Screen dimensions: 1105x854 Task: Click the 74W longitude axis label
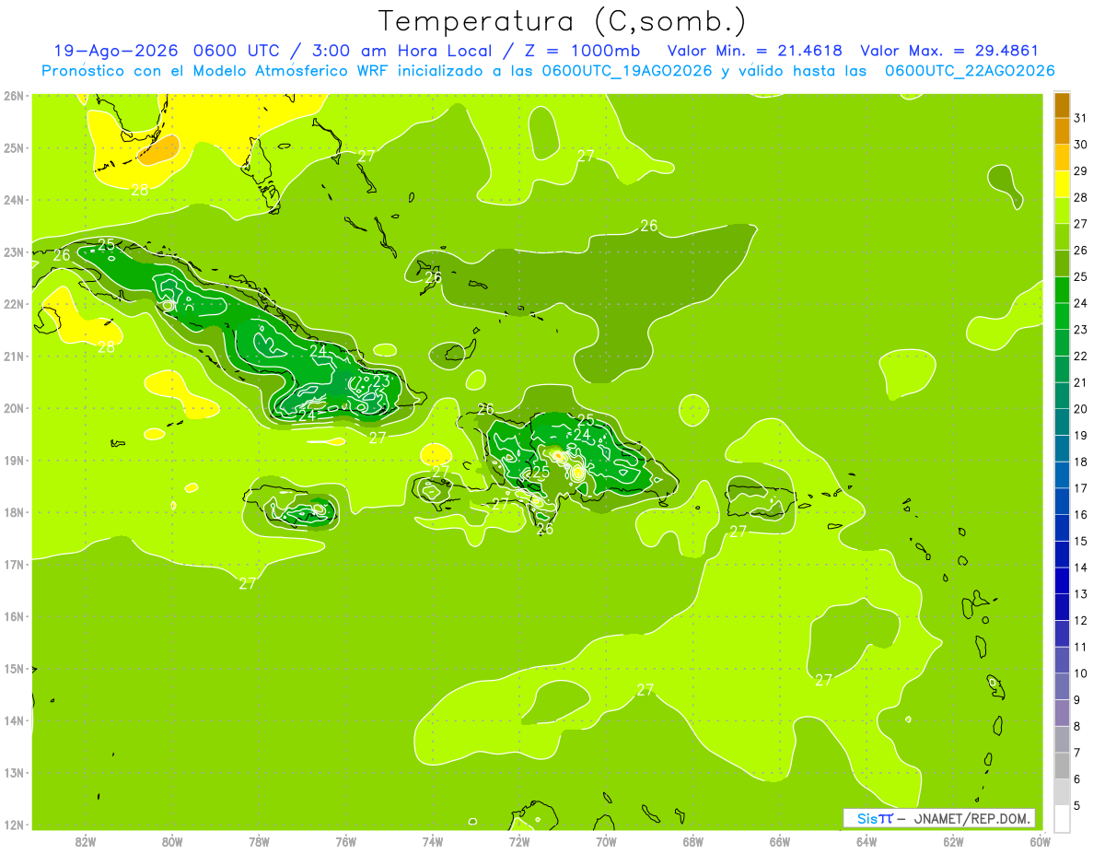pyautogui.click(x=433, y=840)
